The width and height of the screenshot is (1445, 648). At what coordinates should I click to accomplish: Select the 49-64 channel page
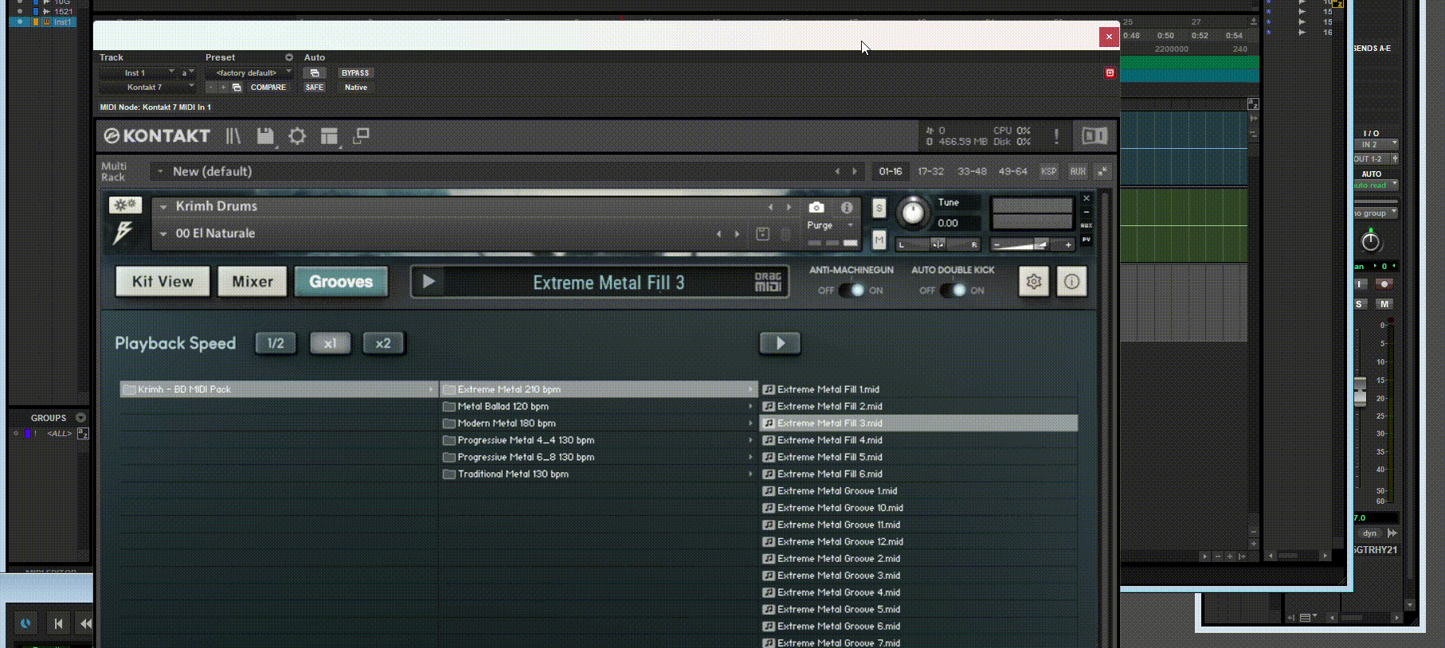1012,171
